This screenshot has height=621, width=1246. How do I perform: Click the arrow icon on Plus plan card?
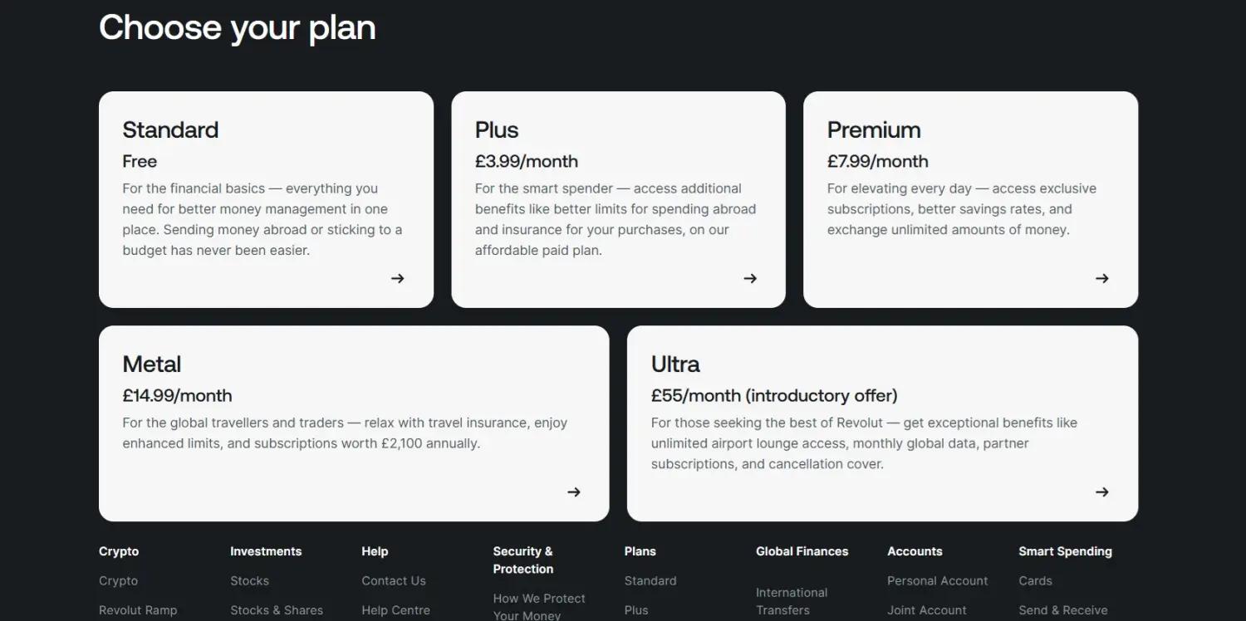[x=750, y=279]
